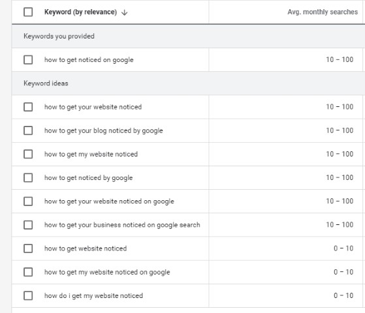Screen dimensions: 365x313
Task: Click keyword 'how to get noticed by google'
Action: coord(88,178)
